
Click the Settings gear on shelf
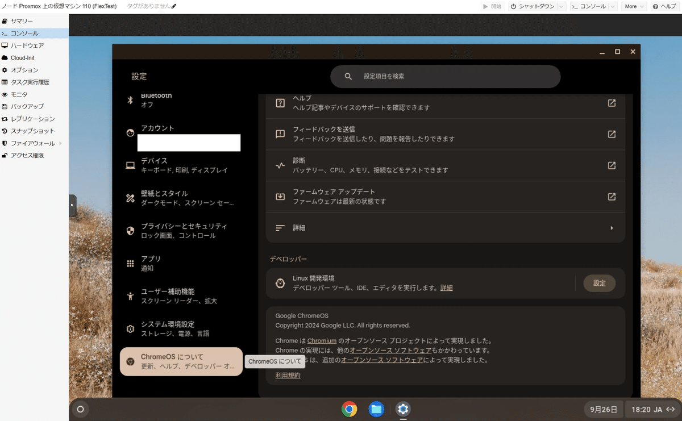403,409
